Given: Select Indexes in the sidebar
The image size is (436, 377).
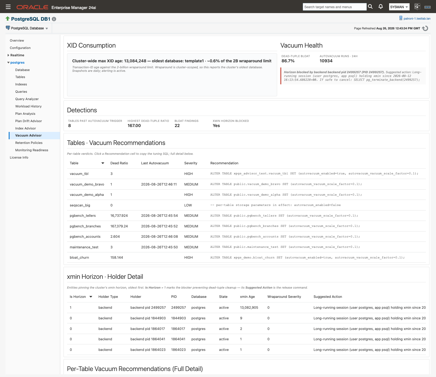Looking at the screenshot, I should point(21,84).
